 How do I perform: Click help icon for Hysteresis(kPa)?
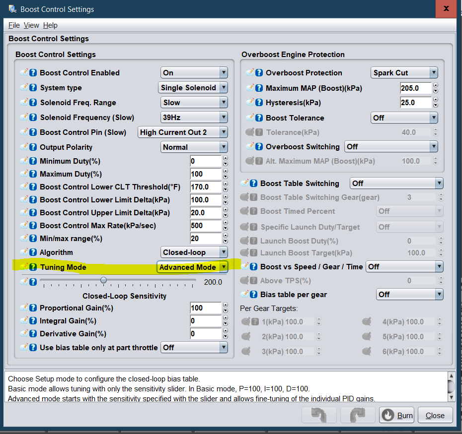259,102
